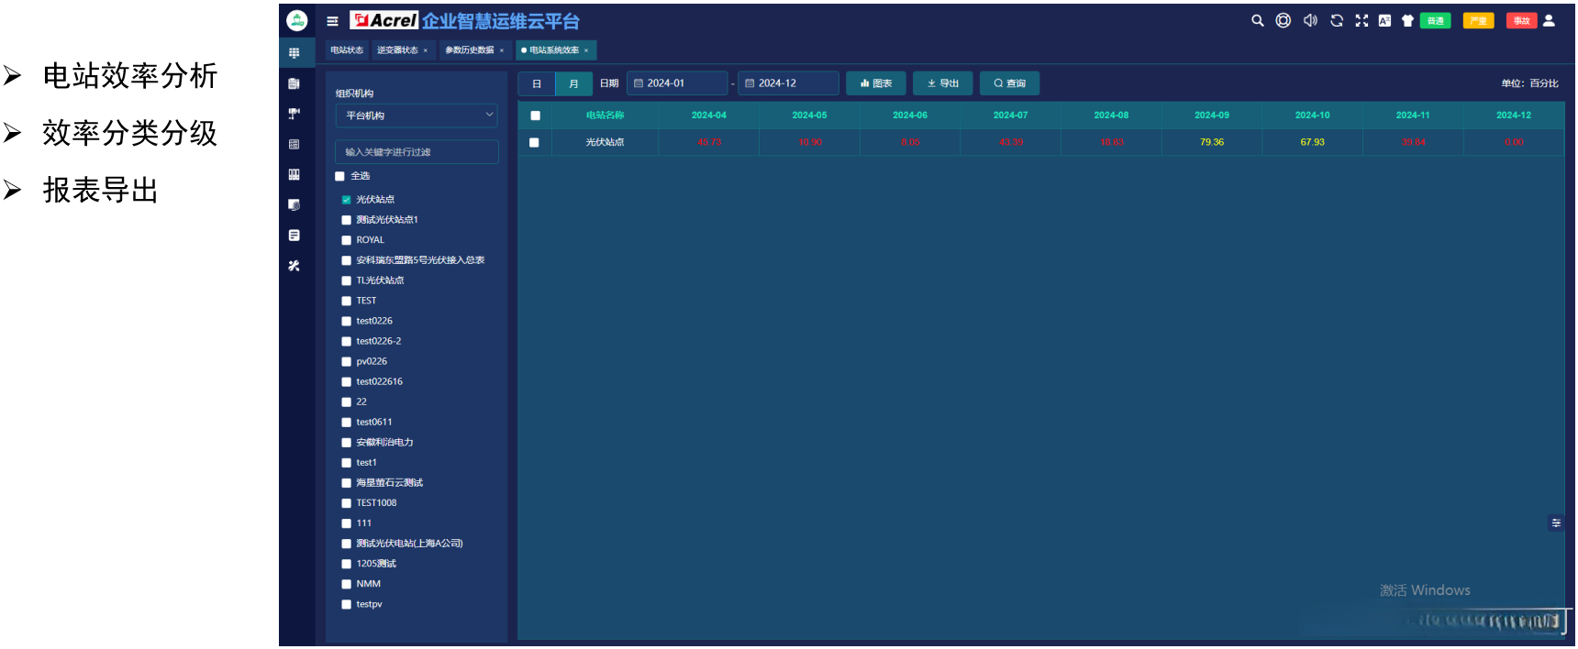Switch language with the translate icon
Viewport: 1578px width, 649px height.
click(x=1384, y=20)
